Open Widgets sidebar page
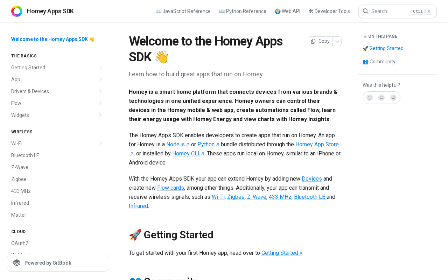 [x=20, y=115]
